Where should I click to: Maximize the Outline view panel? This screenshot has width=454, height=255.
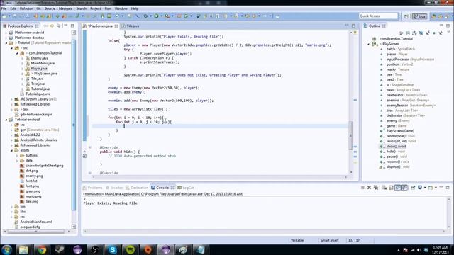pos(448,25)
